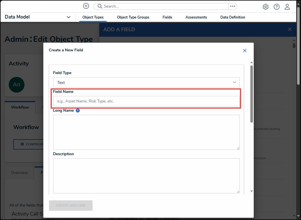
Task: Open the search options ellipsis menu
Action: (233, 6)
